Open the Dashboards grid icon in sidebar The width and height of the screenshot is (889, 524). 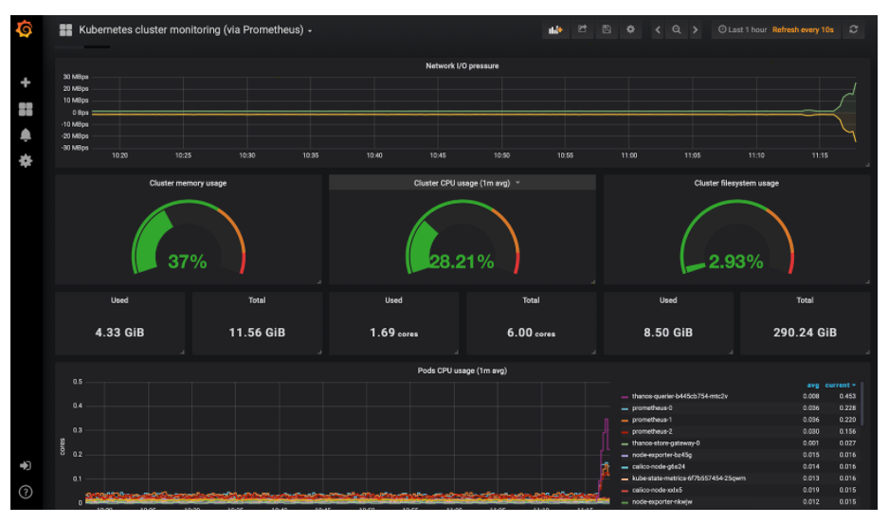point(26,109)
